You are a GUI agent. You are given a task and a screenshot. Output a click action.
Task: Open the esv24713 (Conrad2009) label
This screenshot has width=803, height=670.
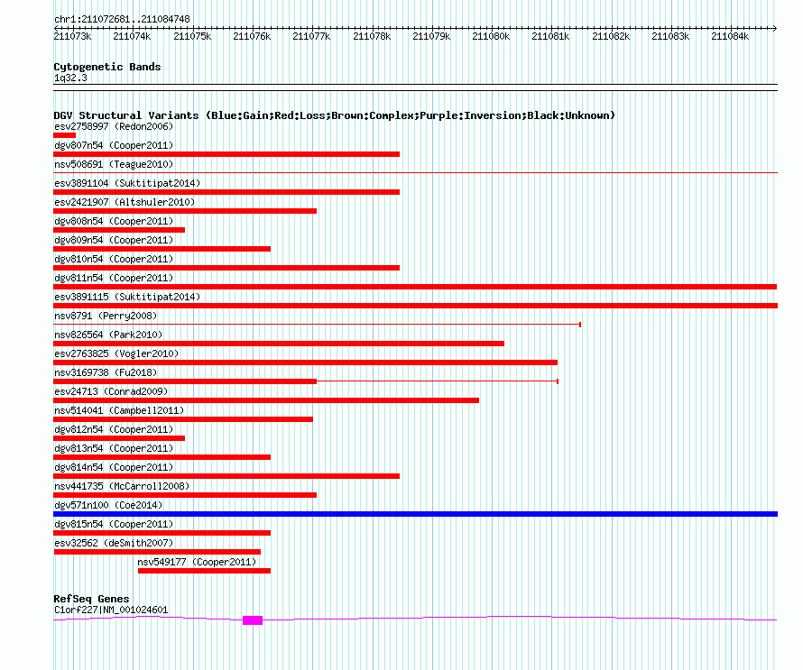111,391
